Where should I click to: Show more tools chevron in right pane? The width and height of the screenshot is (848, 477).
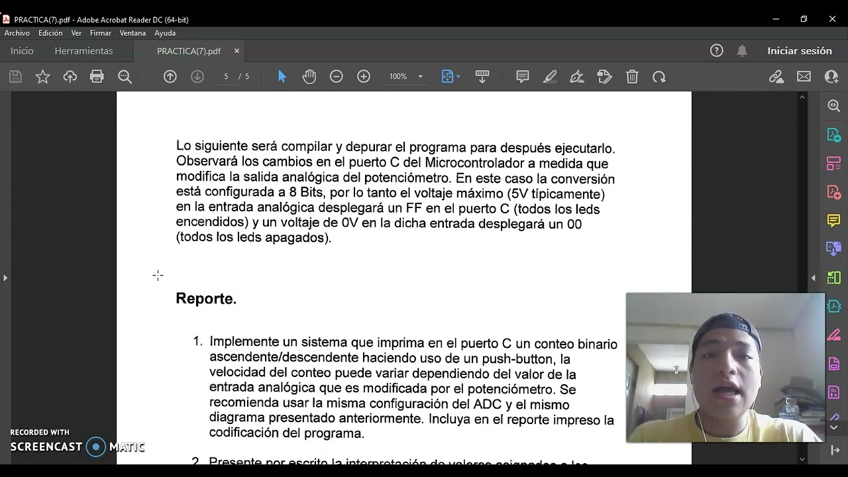coord(834,428)
